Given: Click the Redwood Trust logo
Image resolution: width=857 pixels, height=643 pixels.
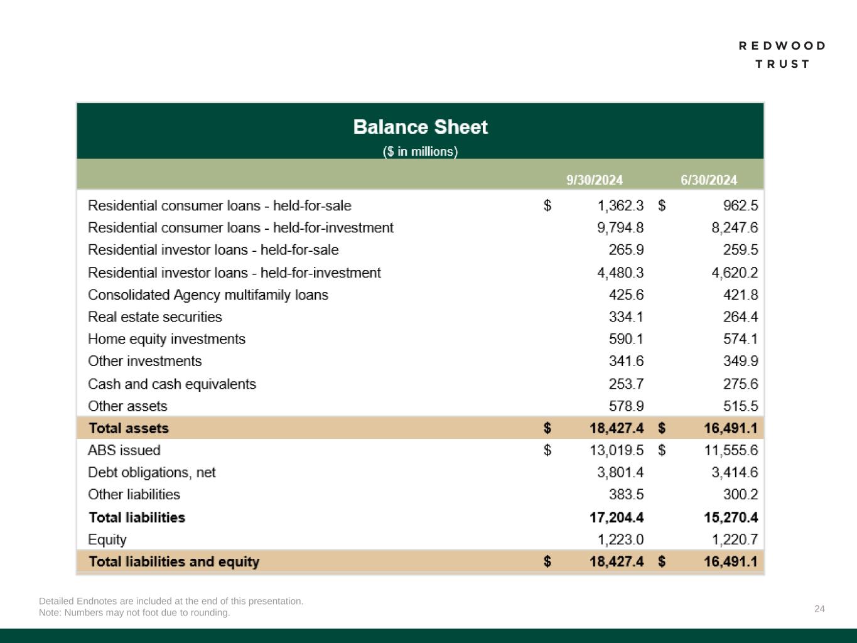Looking at the screenshot, I should point(782,55).
